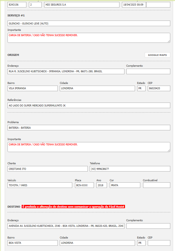This screenshot has height=251, width=175.
Task: Select the Bairro field VILA IPIRANGA
Action: pyautogui.click(x=32, y=88)
